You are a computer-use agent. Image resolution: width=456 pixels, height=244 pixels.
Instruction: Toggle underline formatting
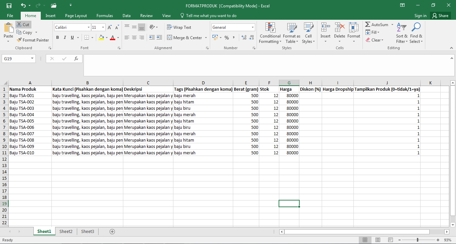[x=72, y=37]
